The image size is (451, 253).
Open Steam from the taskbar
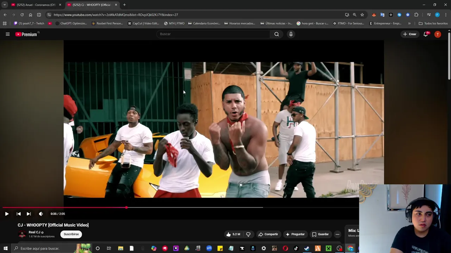307,248
